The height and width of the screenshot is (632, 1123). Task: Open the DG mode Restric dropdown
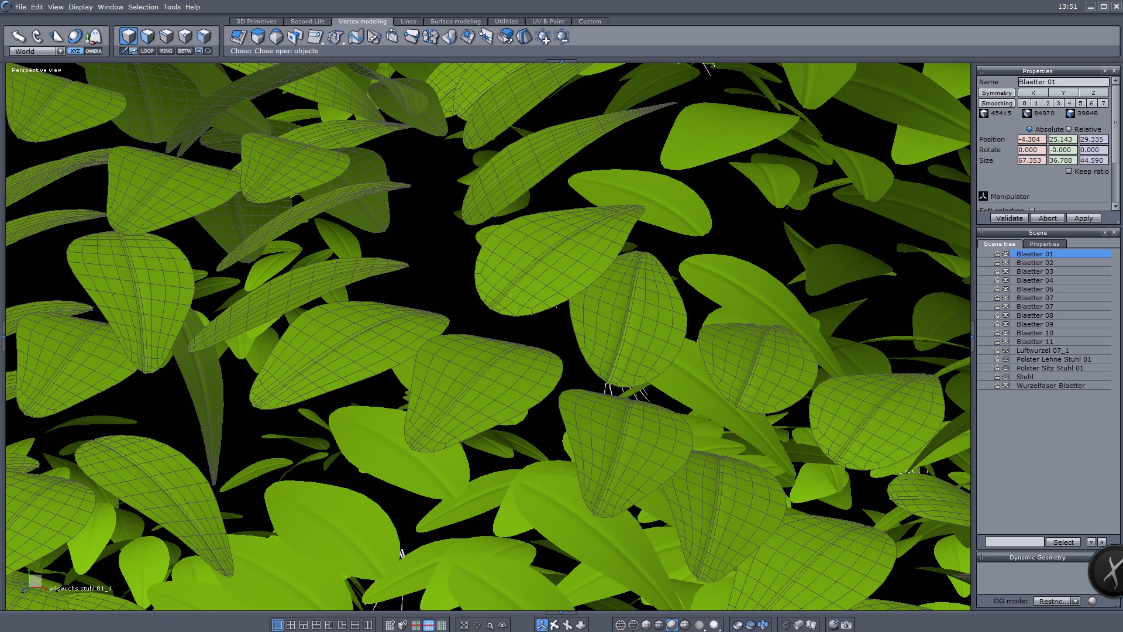pyautogui.click(x=1075, y=601)
